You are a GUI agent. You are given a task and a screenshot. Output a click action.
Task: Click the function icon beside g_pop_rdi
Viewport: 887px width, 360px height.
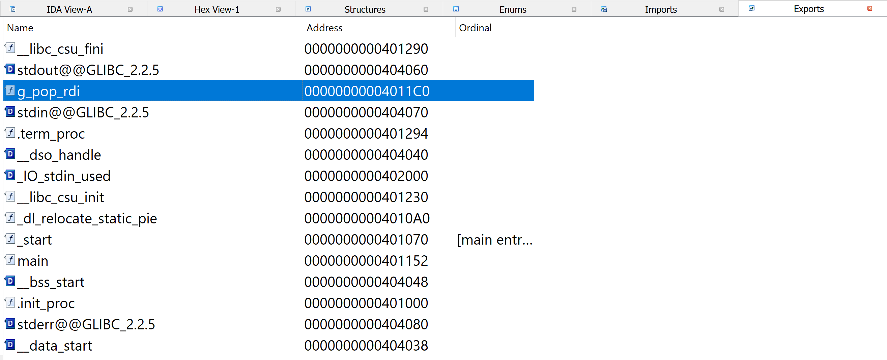coord(10,91)
